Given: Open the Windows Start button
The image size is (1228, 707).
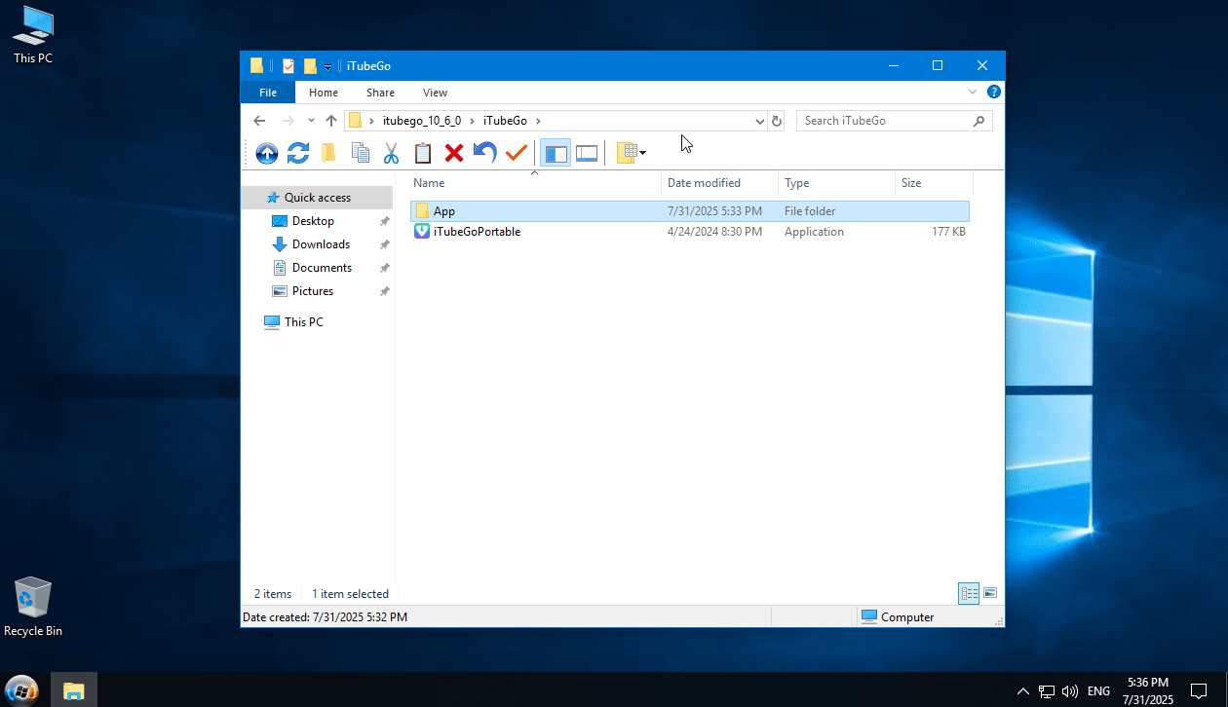Looking at the screenshot, I should (22, 690).
